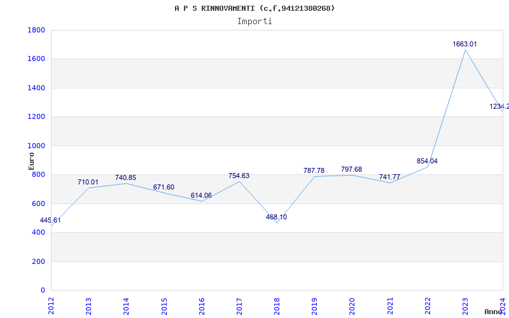
Task: Click the 740.85 value label
Action: tap(125, 178)
